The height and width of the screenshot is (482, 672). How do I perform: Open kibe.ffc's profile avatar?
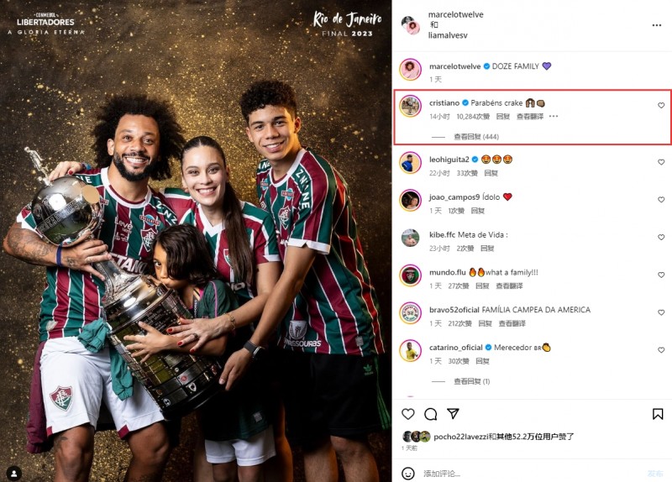click(410, 238)
